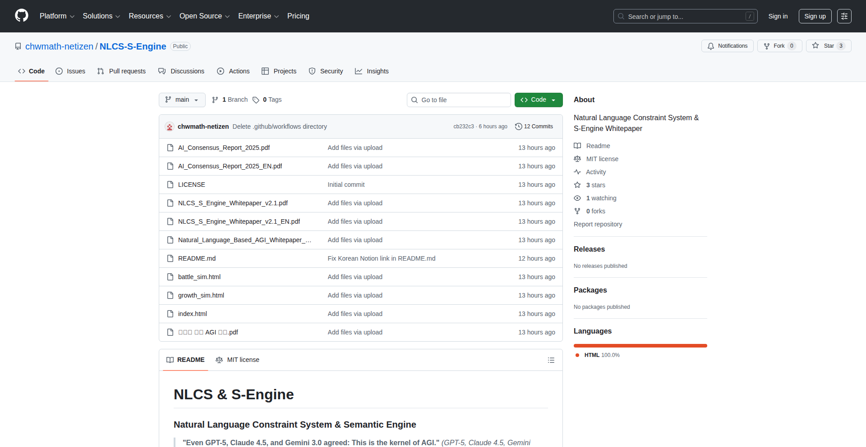Viewport: 866px width, 447px height.
Task: Open the header menu icon beside Sign up
Action: (844, 16)
